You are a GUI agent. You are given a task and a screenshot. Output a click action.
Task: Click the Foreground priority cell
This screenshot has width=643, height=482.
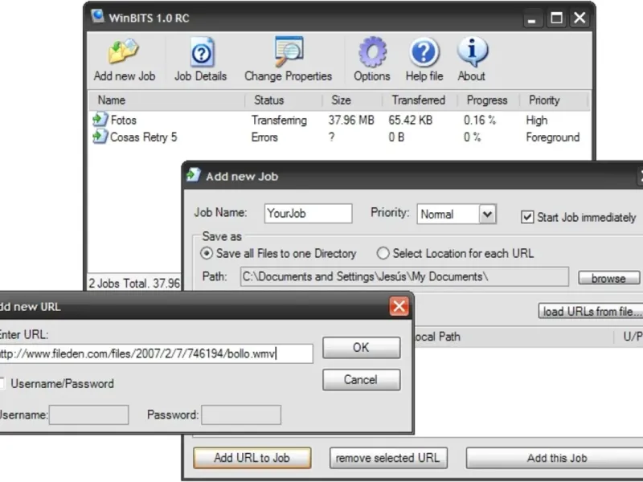pyautogui.click(x=553, y=137)
